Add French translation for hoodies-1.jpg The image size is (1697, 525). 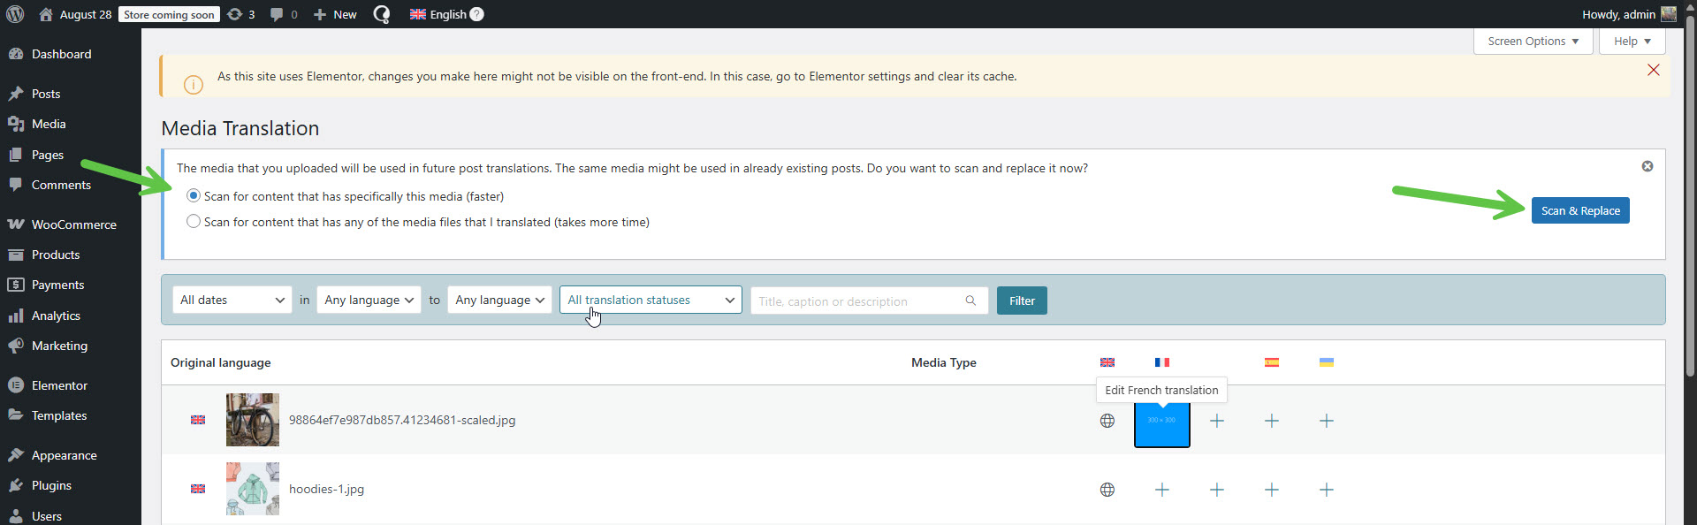pyautogui.click(x=1161, y=490)
